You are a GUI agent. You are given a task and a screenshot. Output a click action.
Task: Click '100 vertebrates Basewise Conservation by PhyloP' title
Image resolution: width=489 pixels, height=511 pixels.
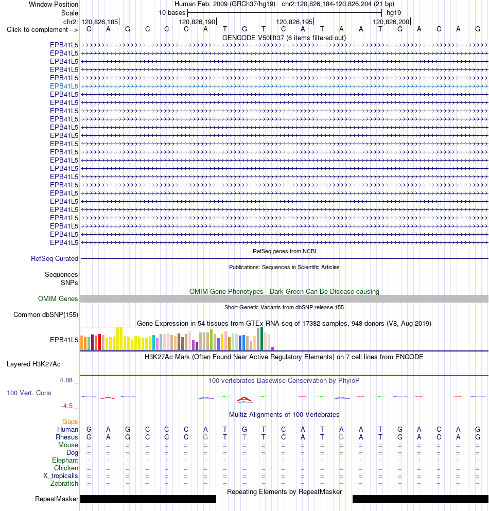click(x=284, y=380)
